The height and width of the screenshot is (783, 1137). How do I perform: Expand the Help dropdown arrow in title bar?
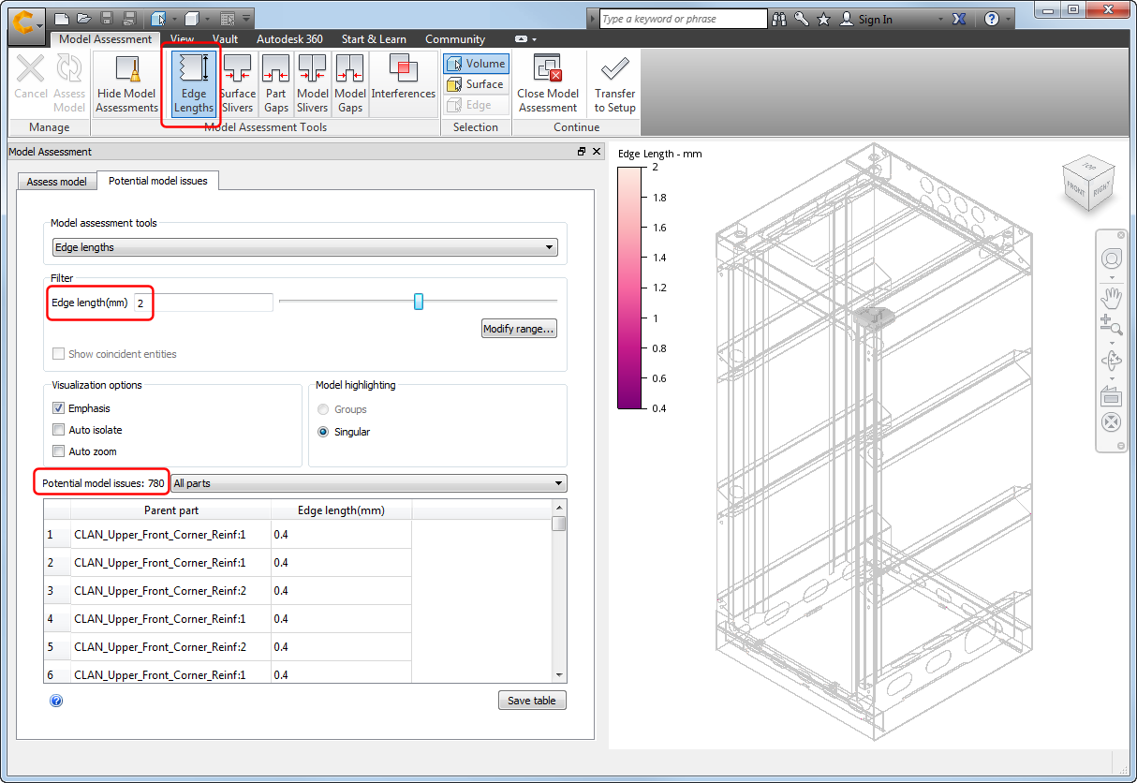1010,20
